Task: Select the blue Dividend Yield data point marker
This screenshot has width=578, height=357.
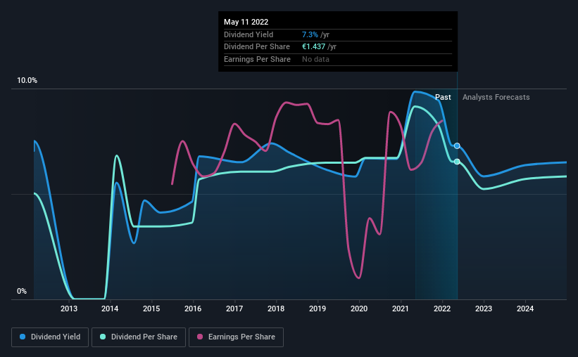Action: [457, 146]
